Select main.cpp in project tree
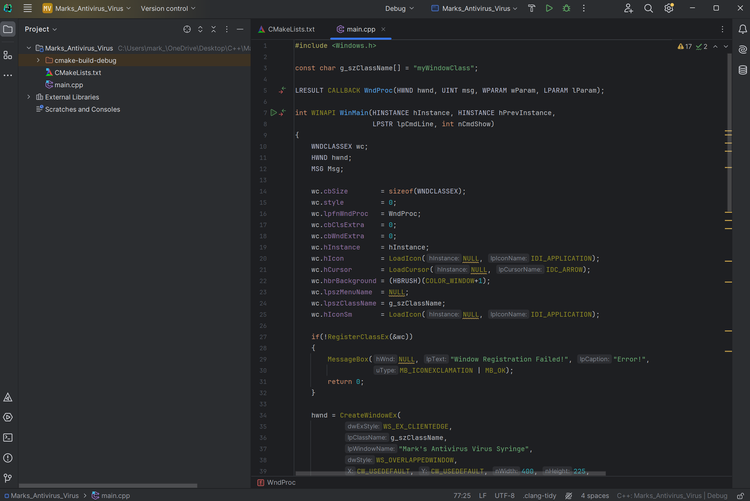 (x=68, y=85)
